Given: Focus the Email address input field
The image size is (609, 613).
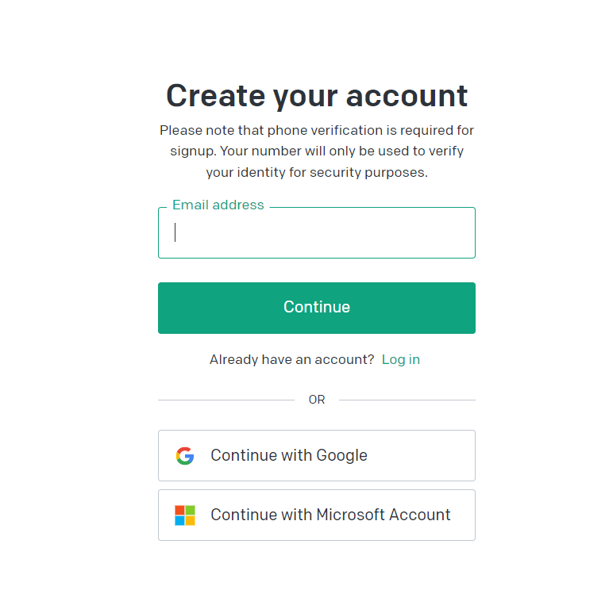Looking at the screenshot, I should (317, 232).
